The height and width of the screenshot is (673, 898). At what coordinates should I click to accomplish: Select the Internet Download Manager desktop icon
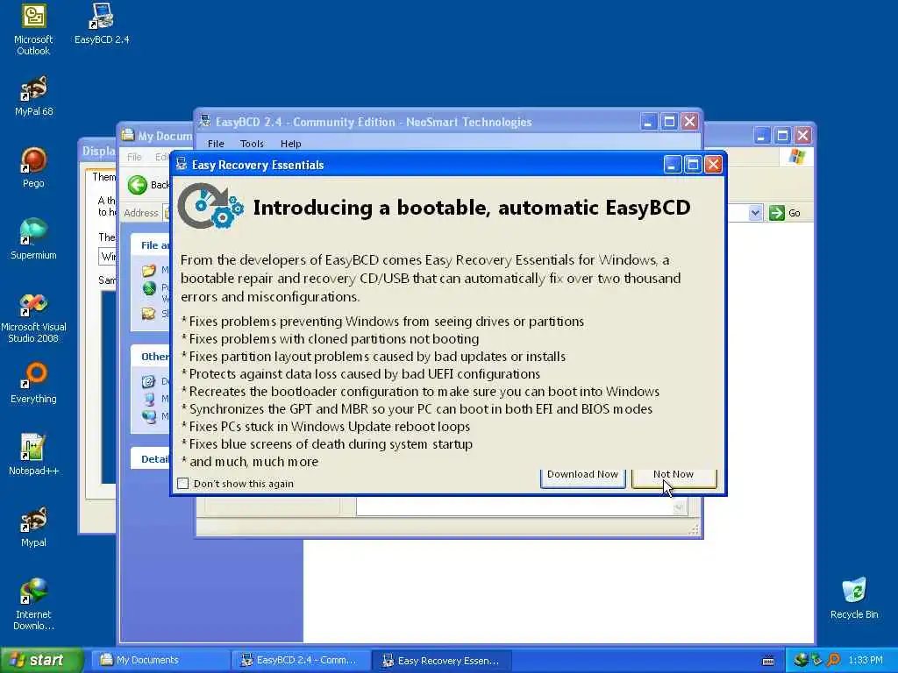coord(33,605)
